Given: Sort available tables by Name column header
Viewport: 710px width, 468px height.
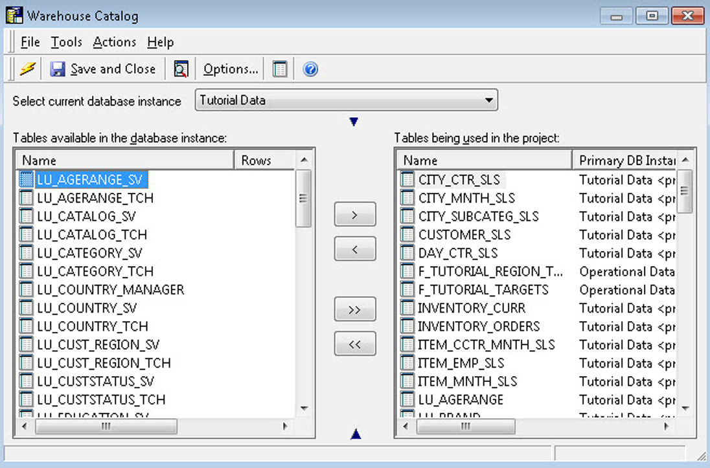Looking at the screenshot, I should point(125,161).
